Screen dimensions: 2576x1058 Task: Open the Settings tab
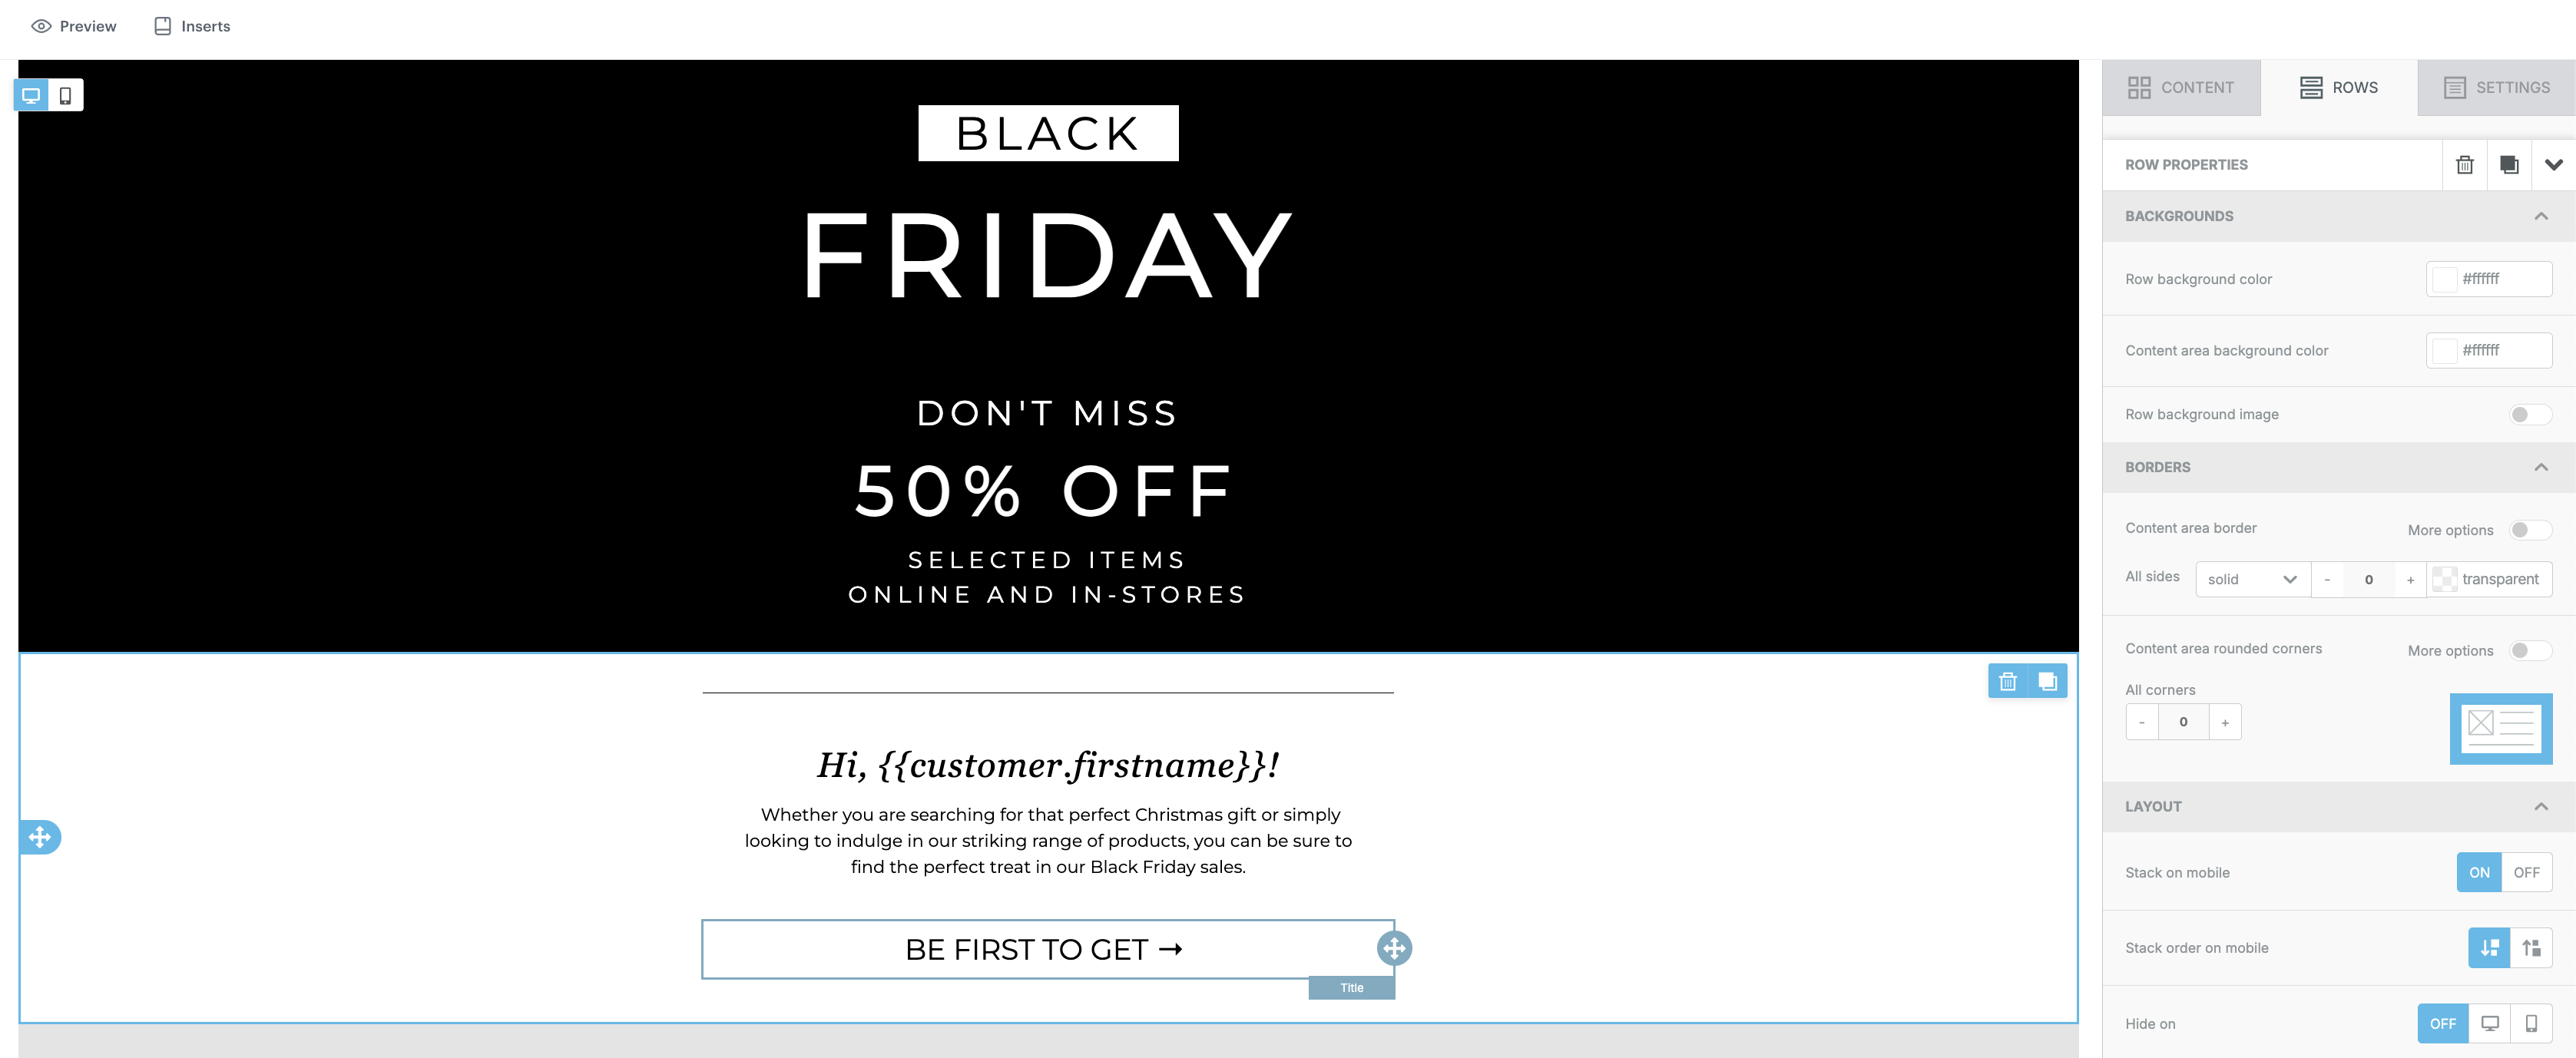[2496, 88]
